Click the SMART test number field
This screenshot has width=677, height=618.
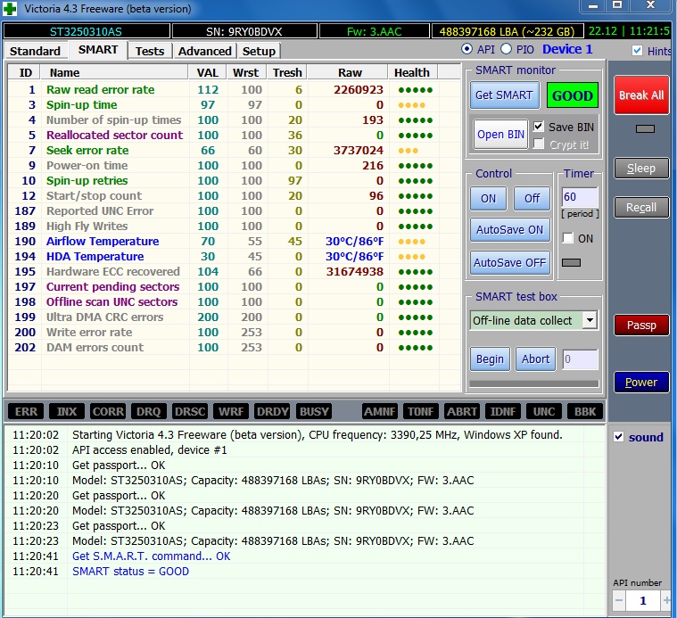tap(580, 359)
